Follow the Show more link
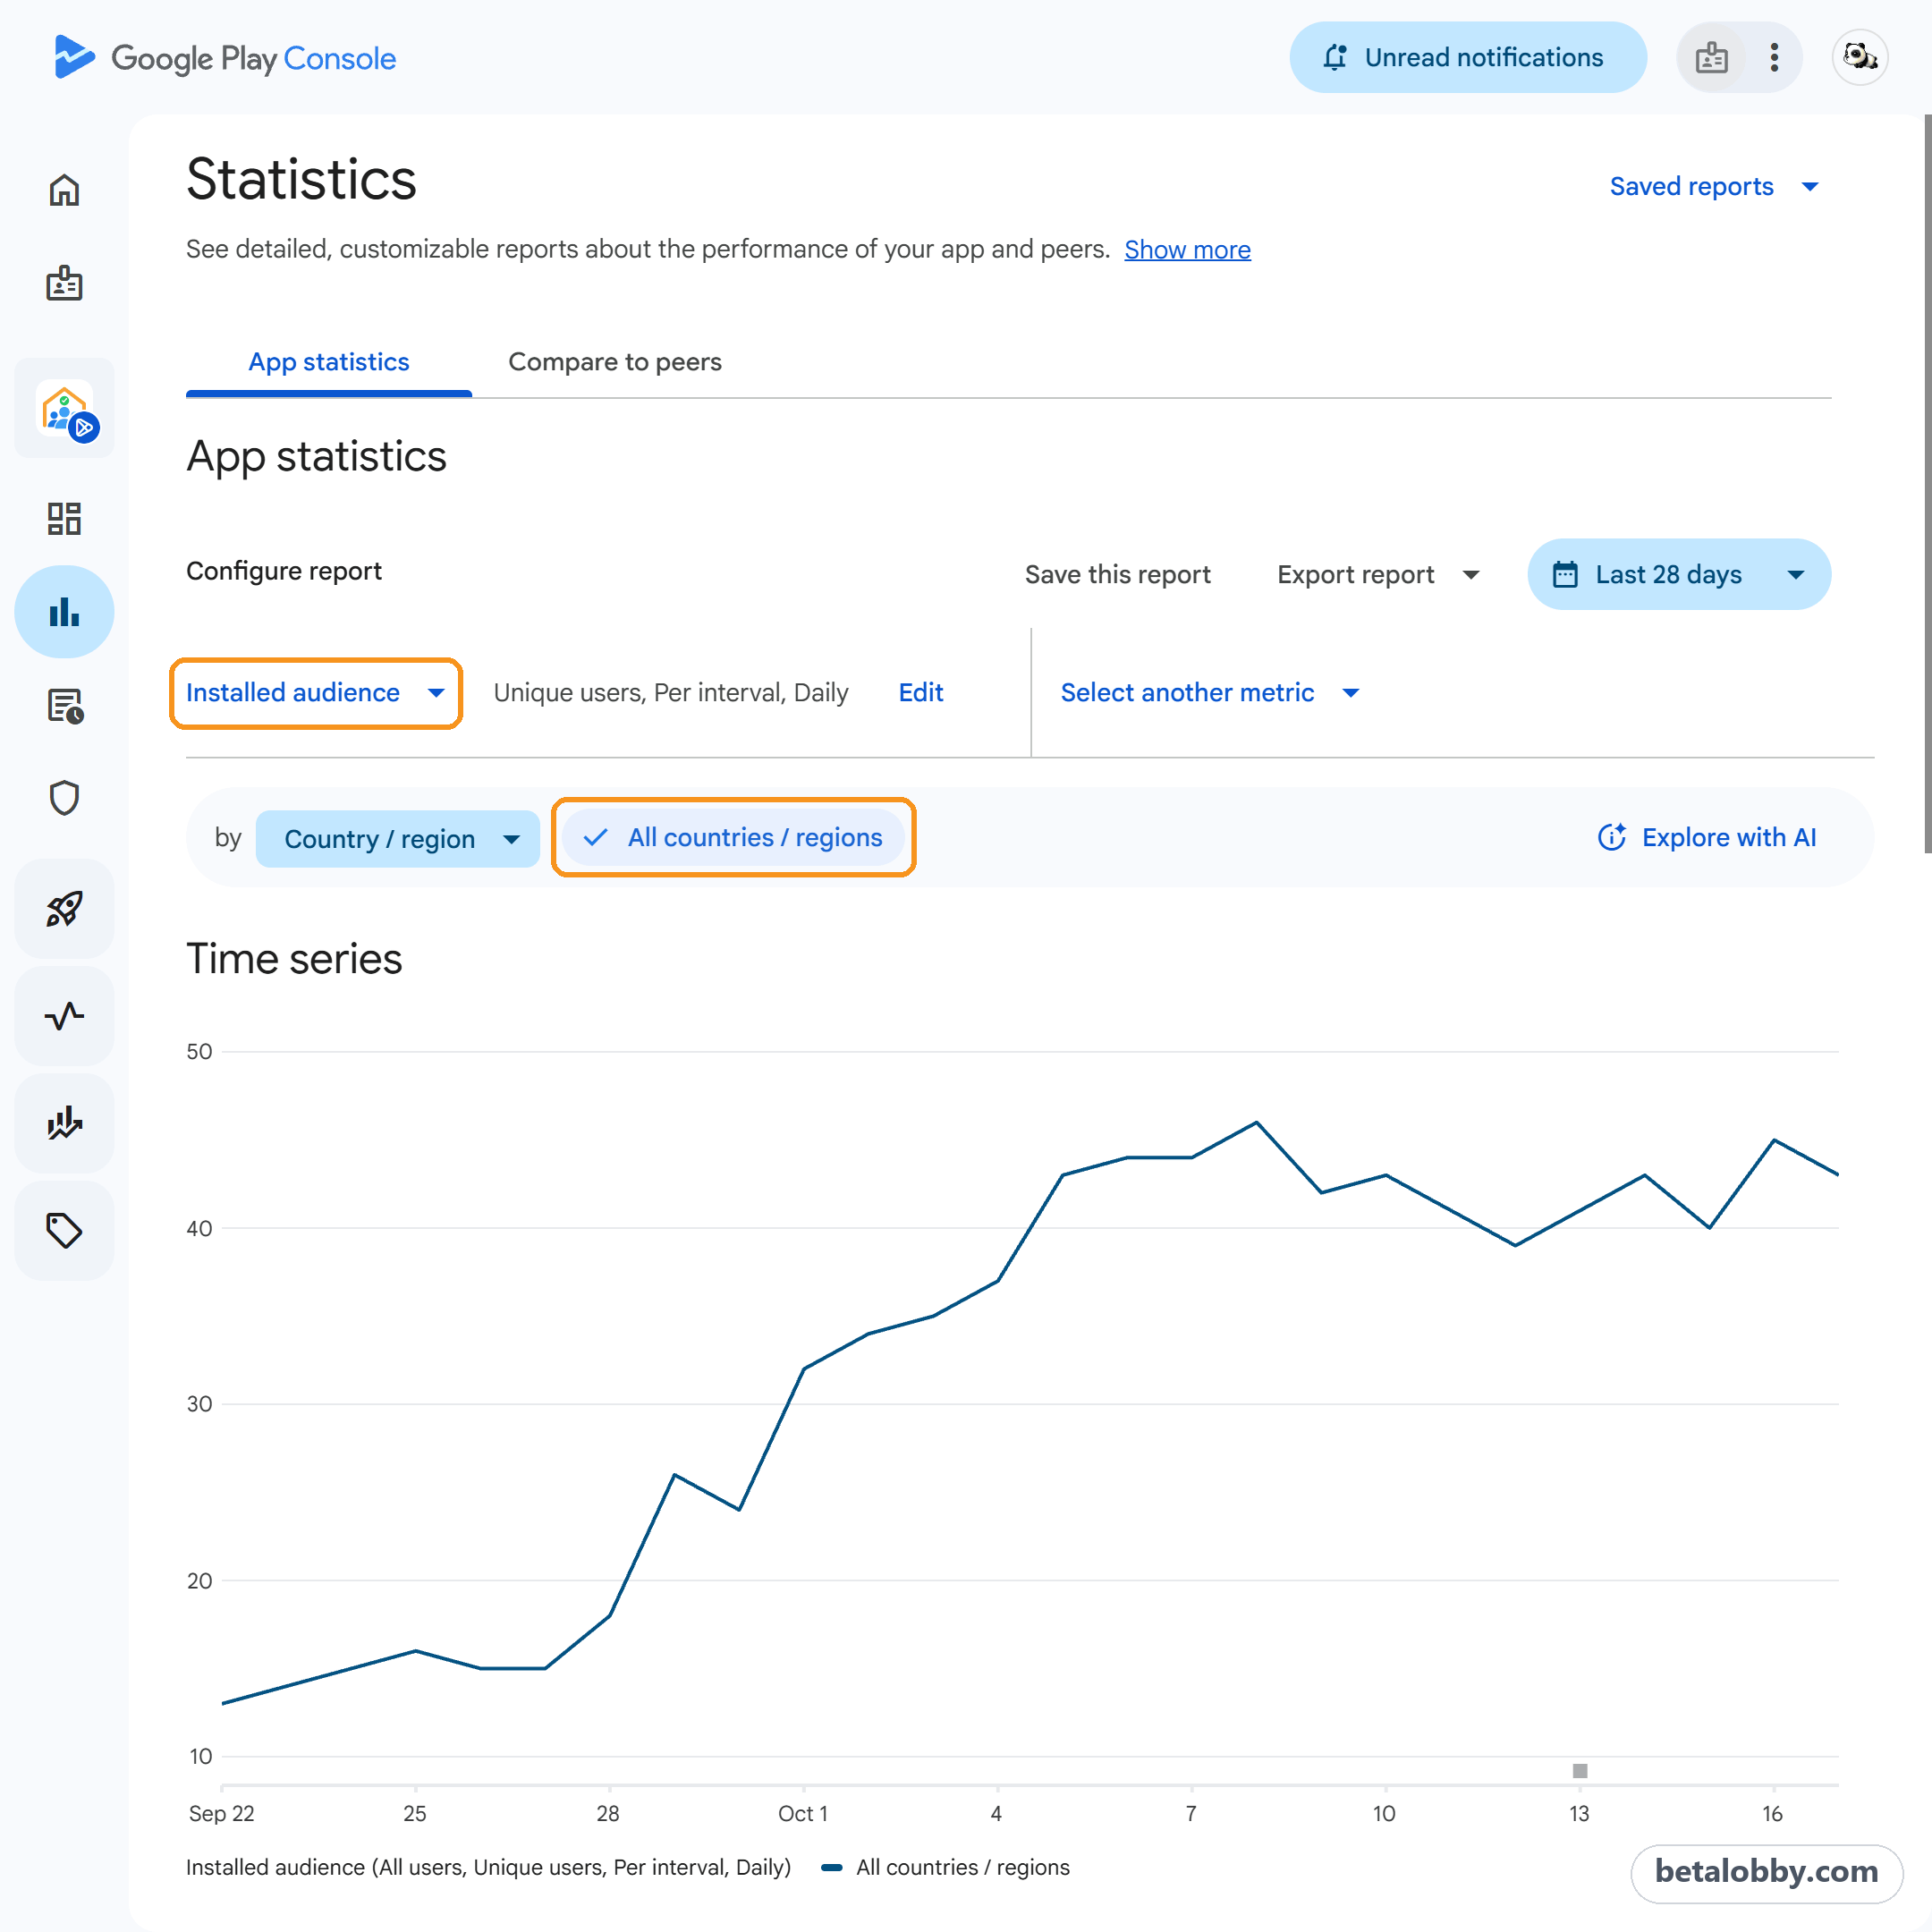The width and height of the screenshot is (1932, 1932). [1187, 249]
